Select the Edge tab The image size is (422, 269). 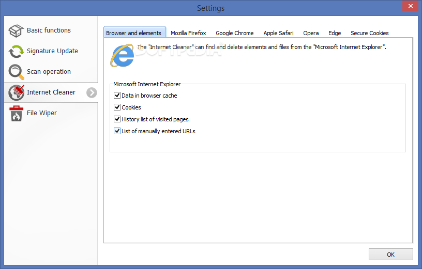(335, 33)
